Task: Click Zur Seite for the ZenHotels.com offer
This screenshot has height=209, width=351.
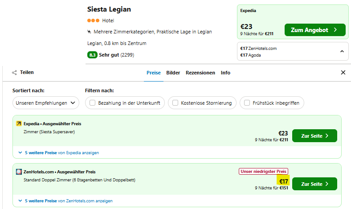Action: [314, 184]
